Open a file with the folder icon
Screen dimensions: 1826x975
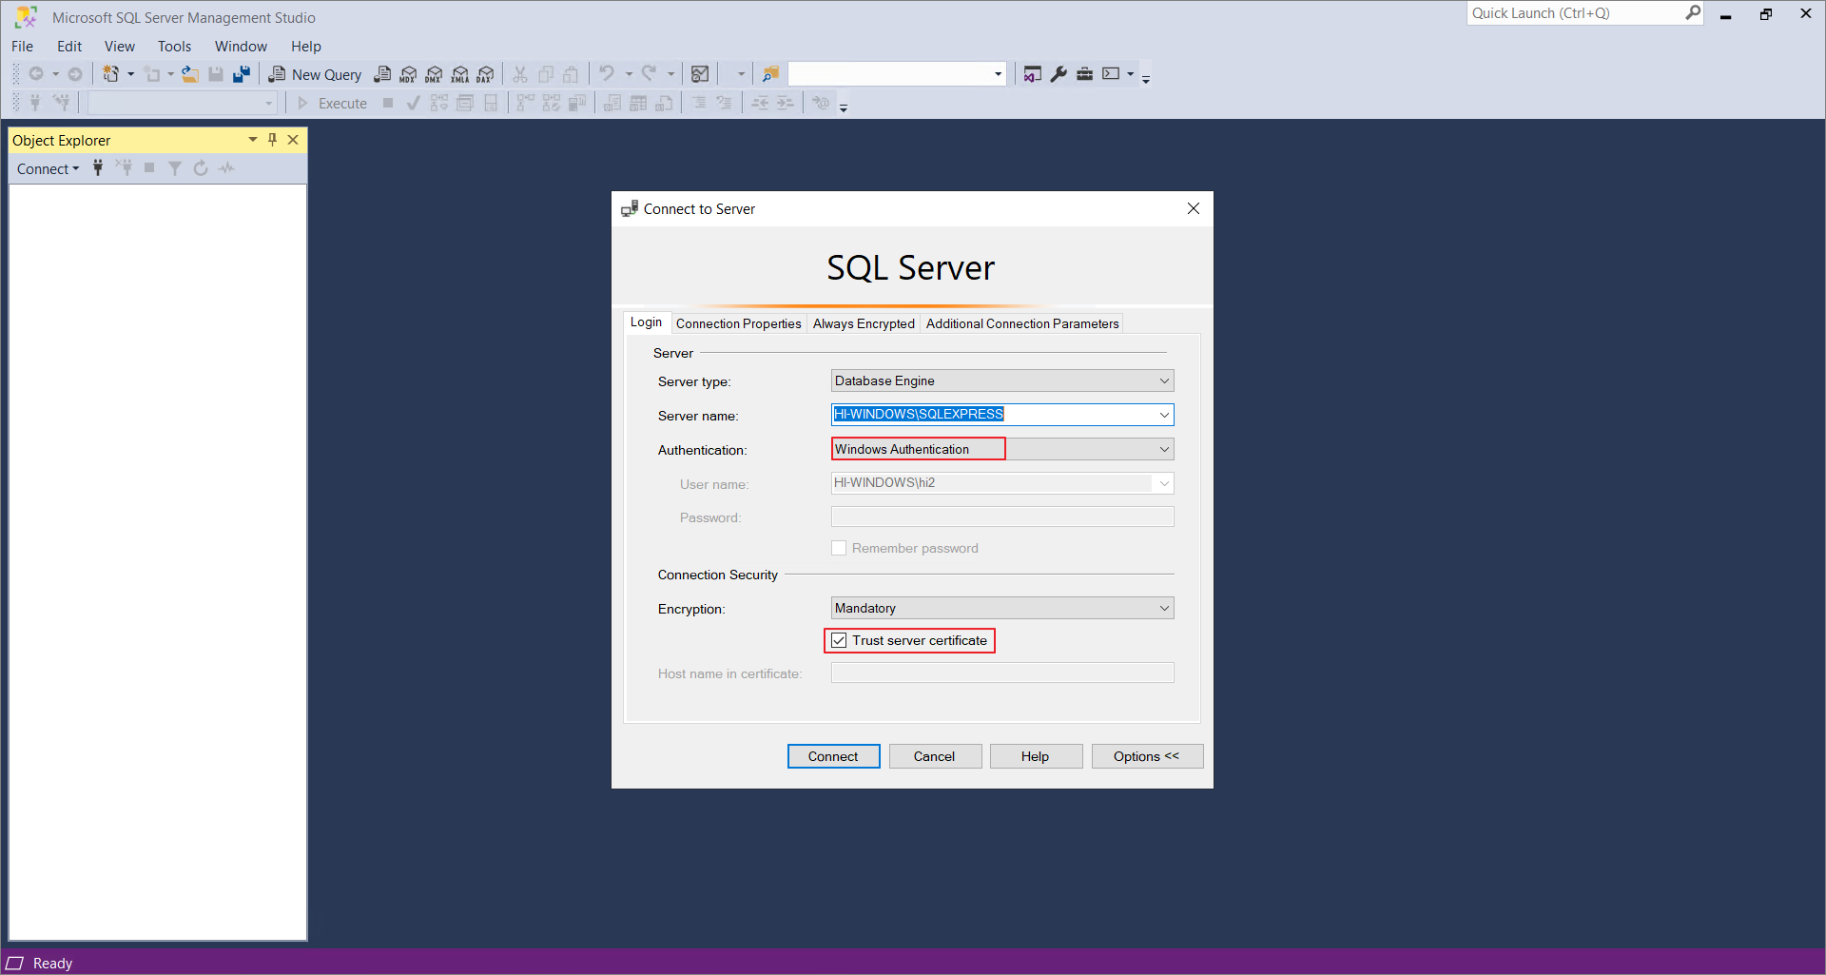pos(189,73)
